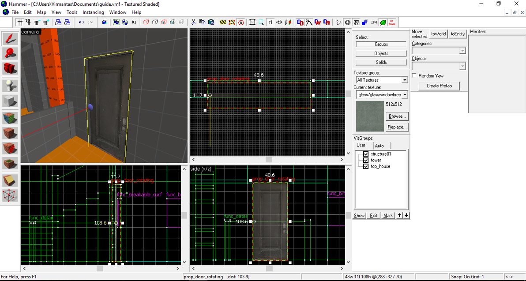Choose the Camera tool
Image resolution: width=526 pixels, height=281 pixels.
pos(10,68)
